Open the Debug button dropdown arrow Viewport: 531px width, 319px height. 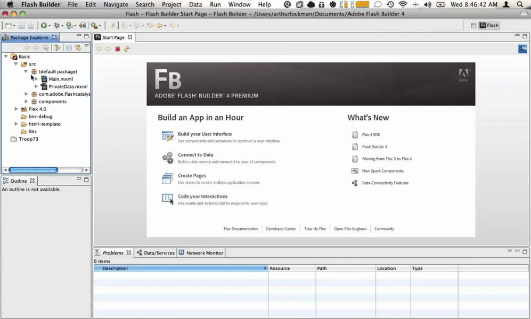[x=62, y=26]
